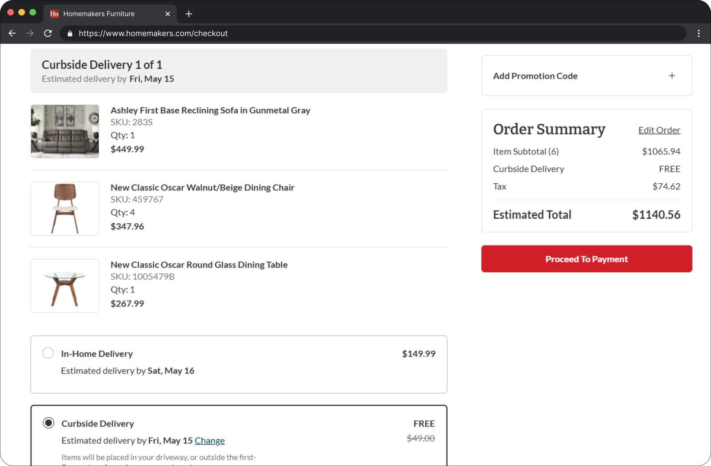Click the Proceed To Payment button
This screenshot has width=711, height=466.
586,259
